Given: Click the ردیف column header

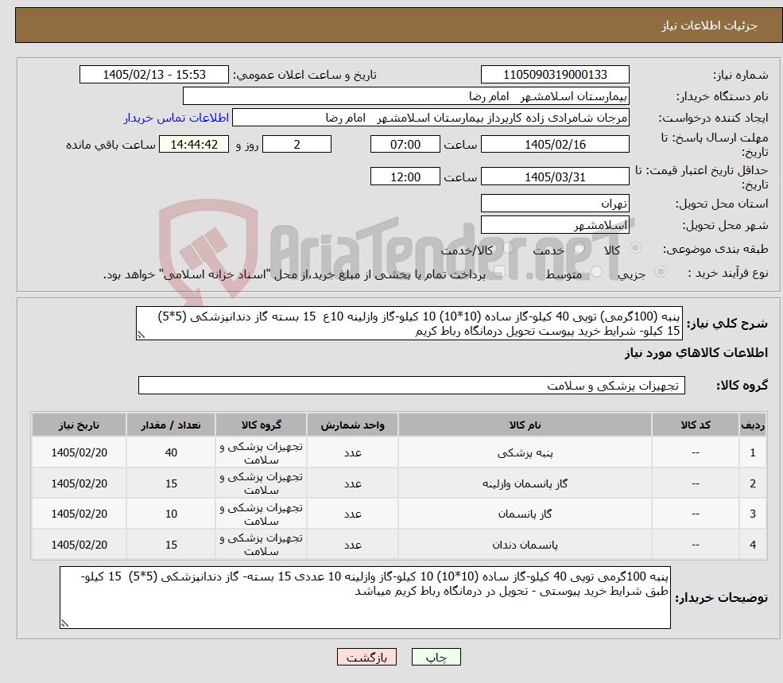Looking at the screenshot, I should (x=753, y=425).
